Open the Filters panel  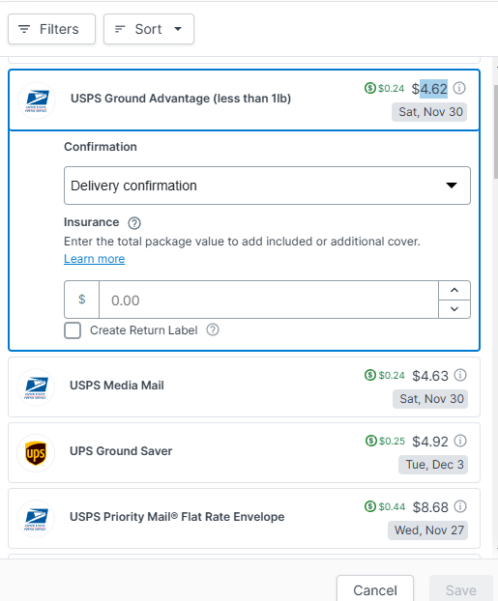[51, 29]
